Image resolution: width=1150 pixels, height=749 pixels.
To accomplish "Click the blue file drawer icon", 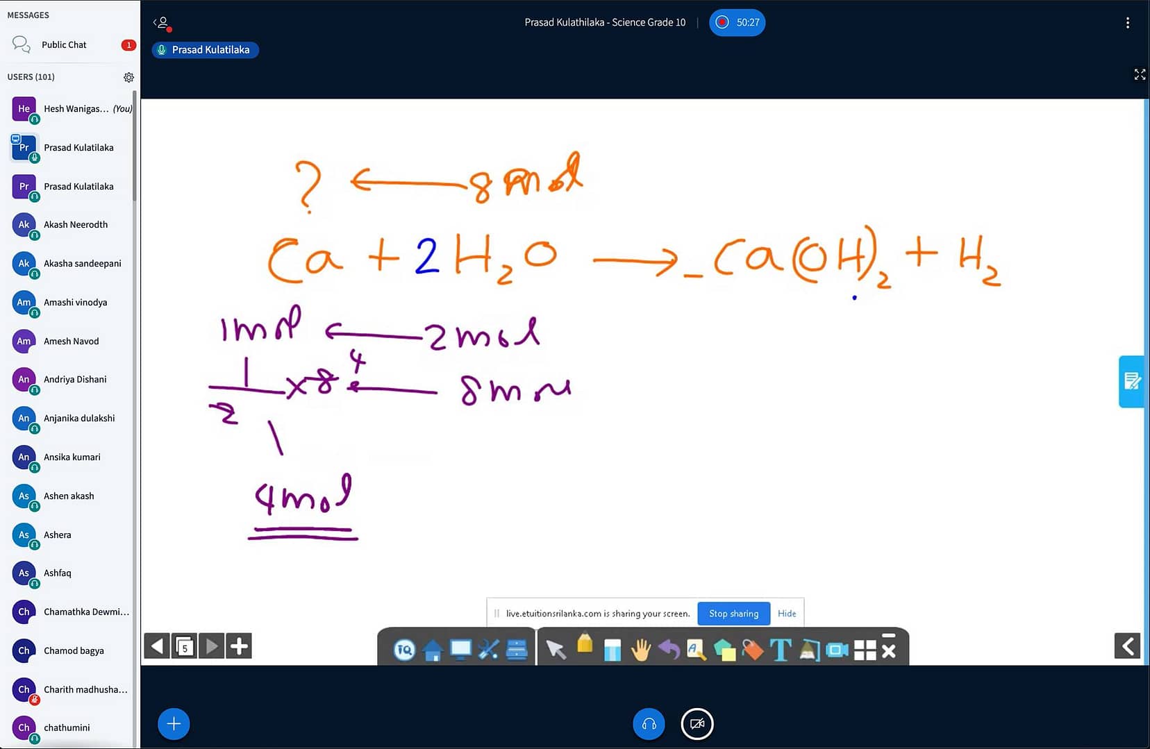I will (517, 650).
